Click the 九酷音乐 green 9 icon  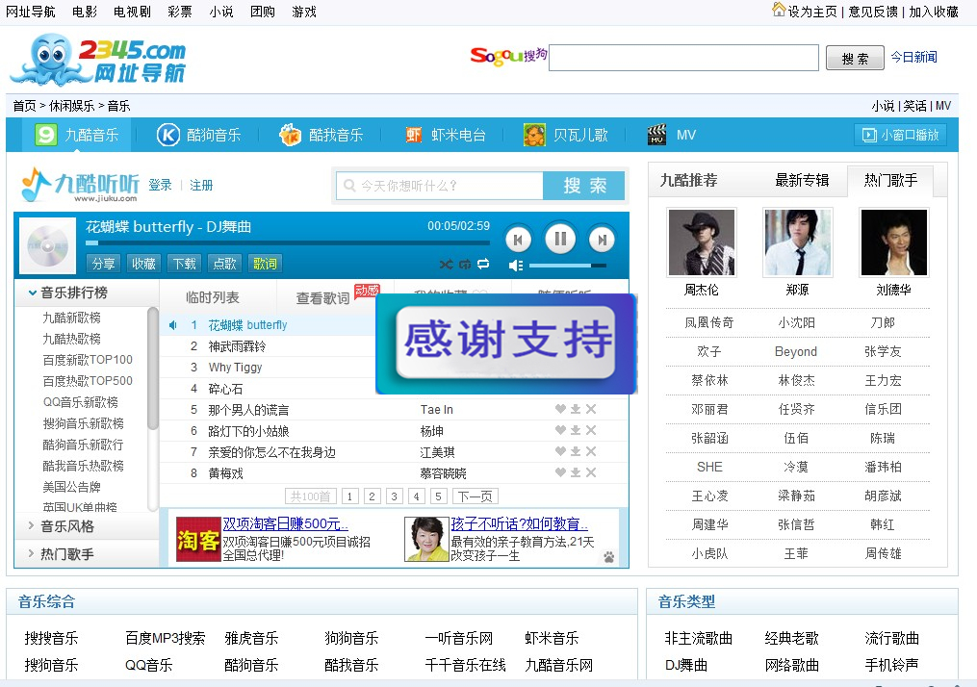45,135
